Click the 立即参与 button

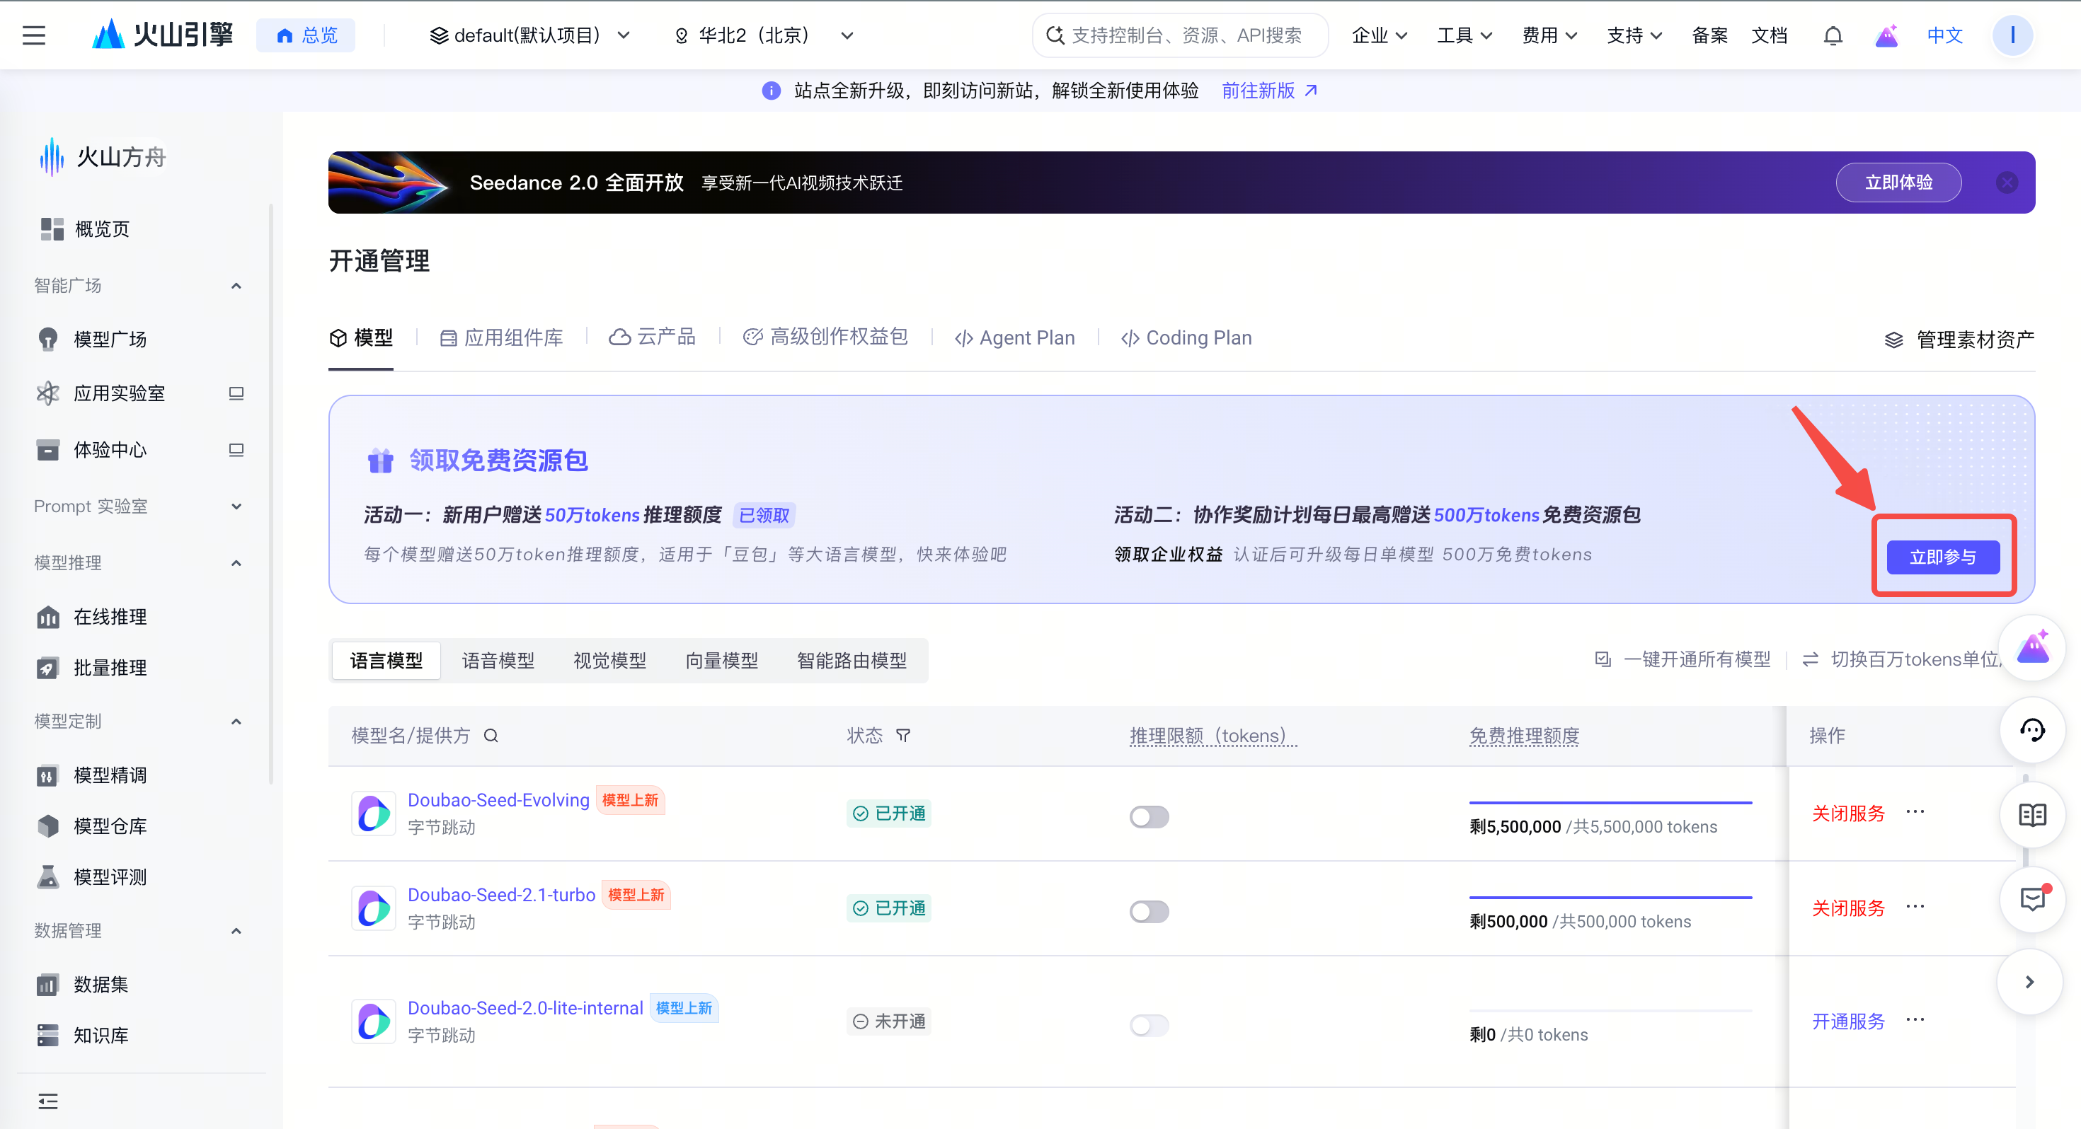coord(1943,557)
